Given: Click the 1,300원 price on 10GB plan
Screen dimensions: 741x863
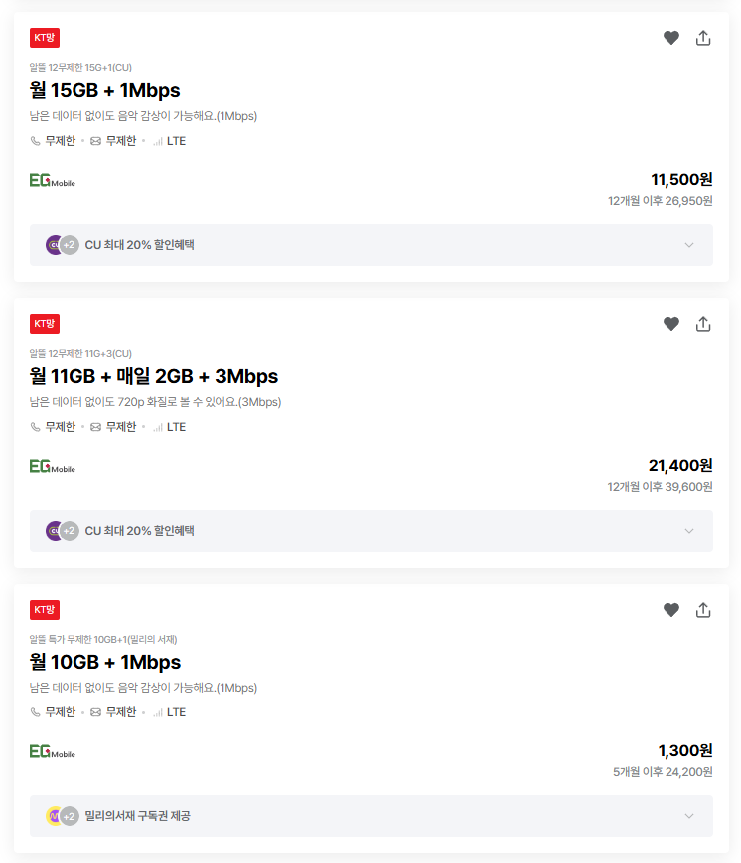Looking at the screenshot, I should 684,751.
